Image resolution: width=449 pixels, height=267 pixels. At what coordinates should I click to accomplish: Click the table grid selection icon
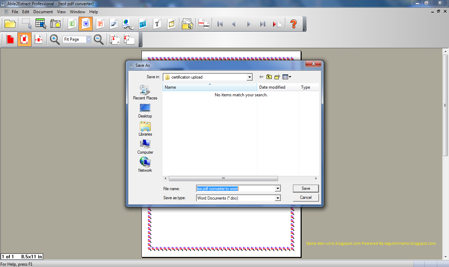pos(41,24)
